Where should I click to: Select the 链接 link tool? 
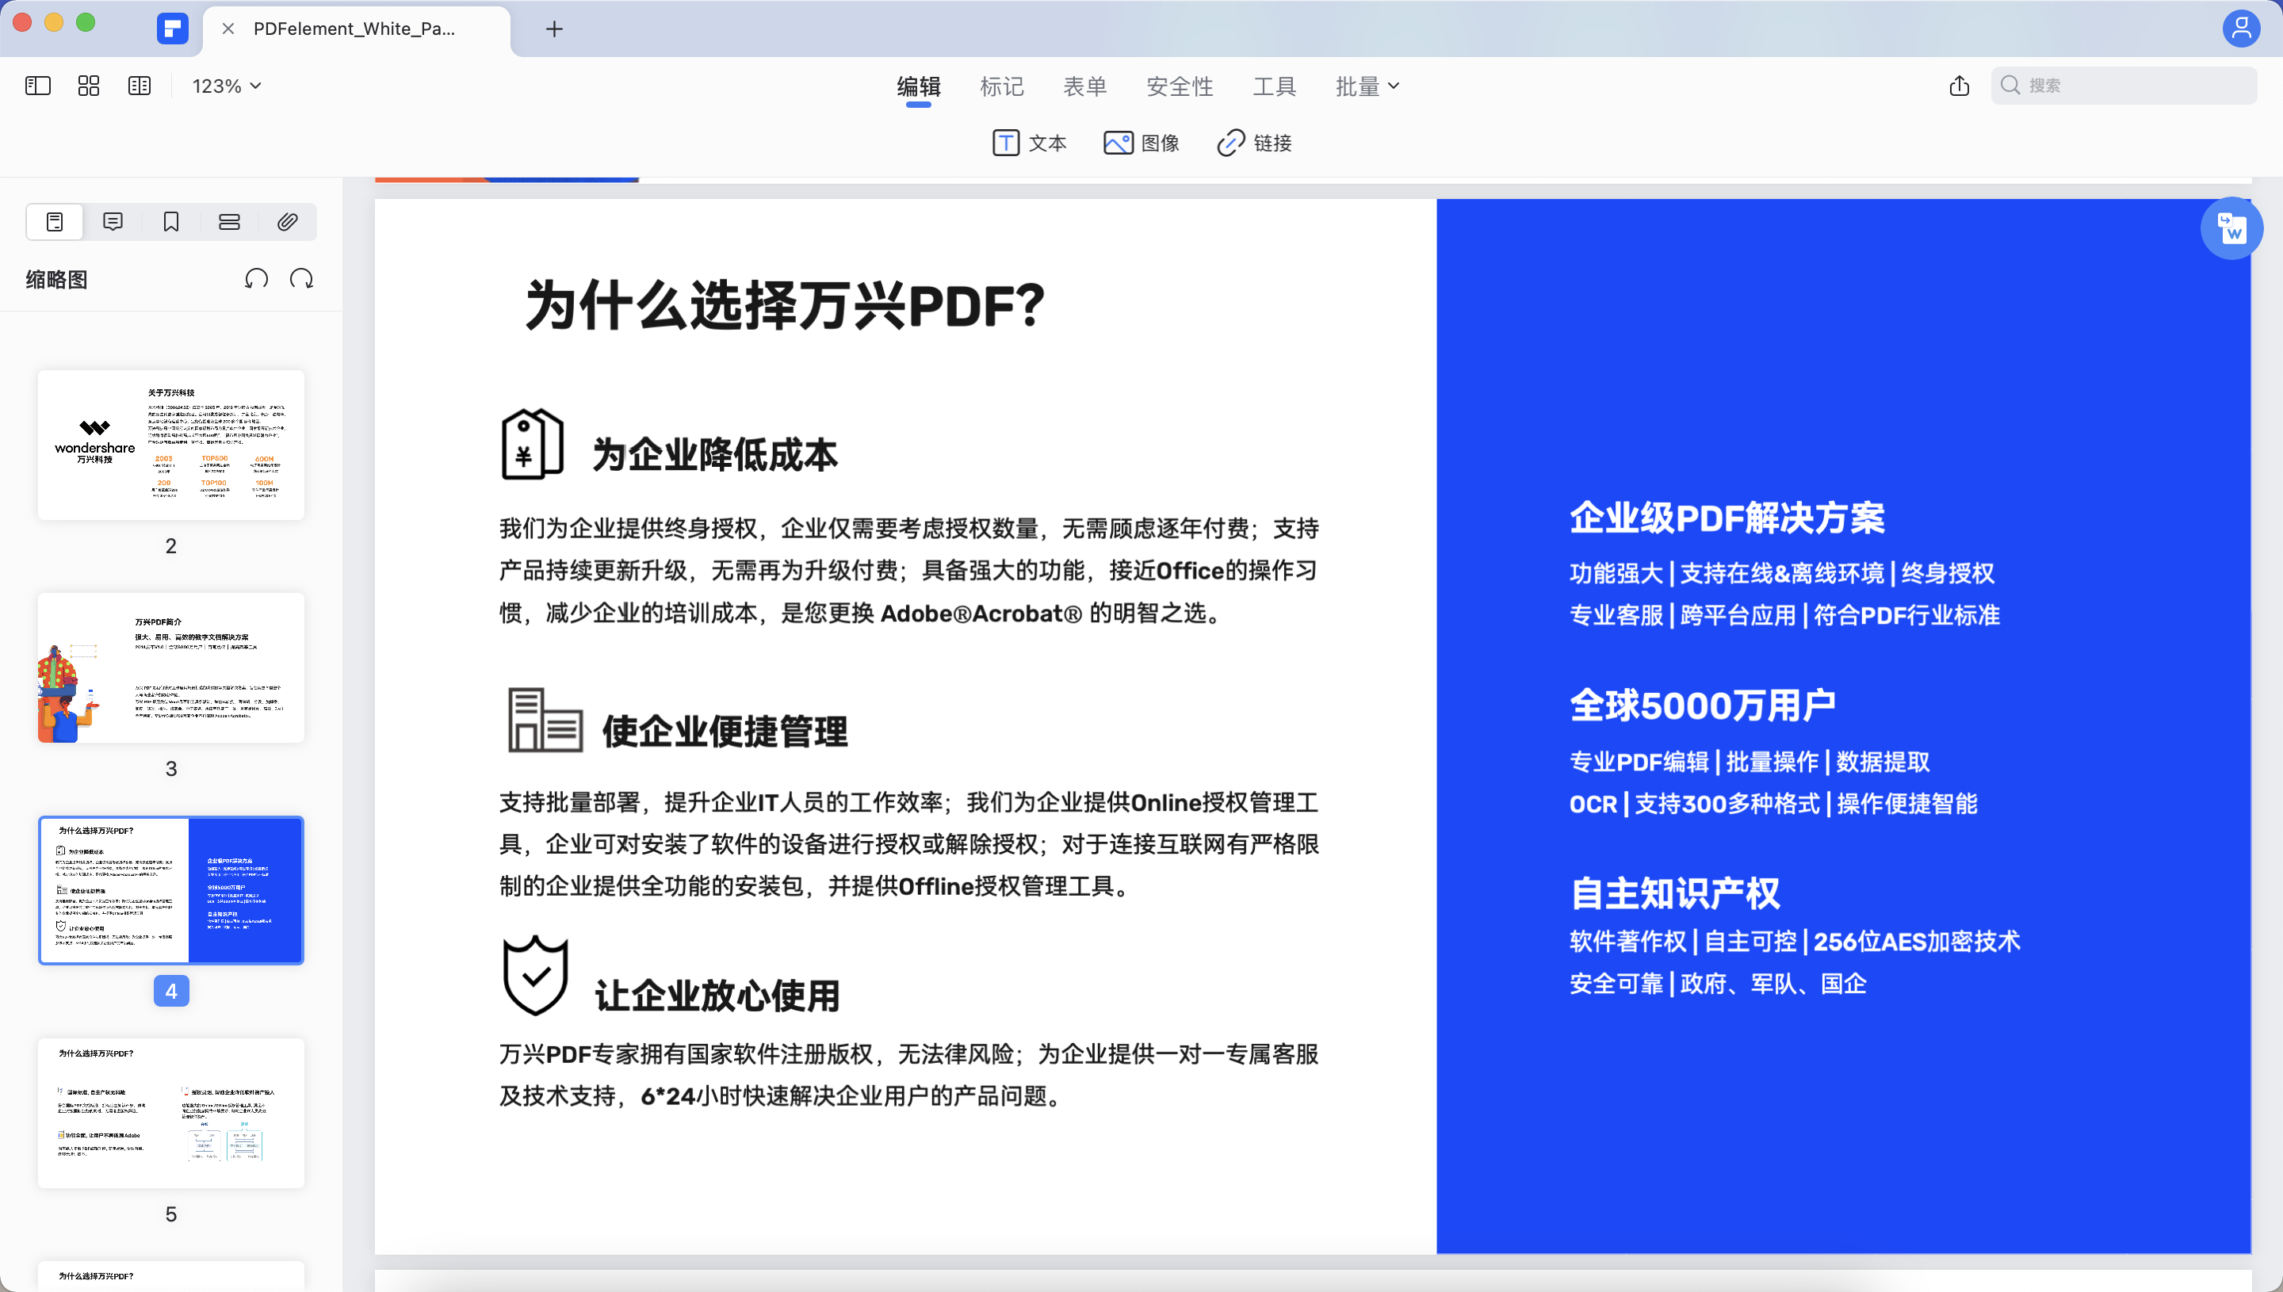tap(1254, 143)
